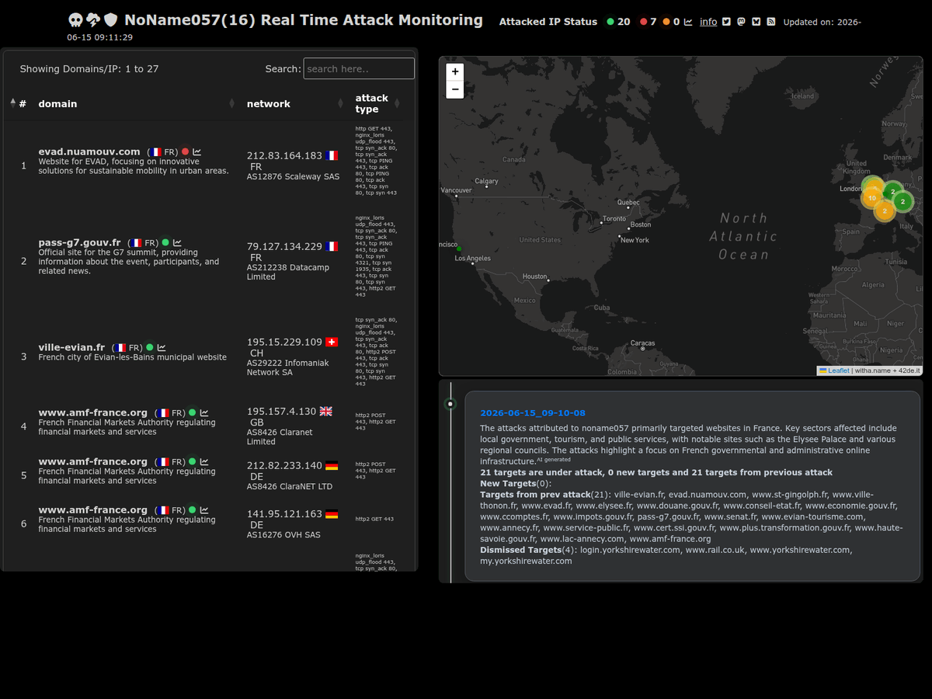Image resolution: width=932 pixels, height=699 pixels.
Task: Open chart icon in amf-france row with 195.157.4.130
Action: 204,413
